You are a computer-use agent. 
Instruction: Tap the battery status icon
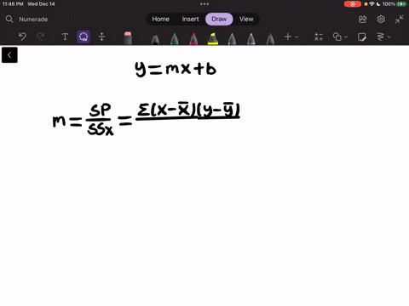point(401,4)
